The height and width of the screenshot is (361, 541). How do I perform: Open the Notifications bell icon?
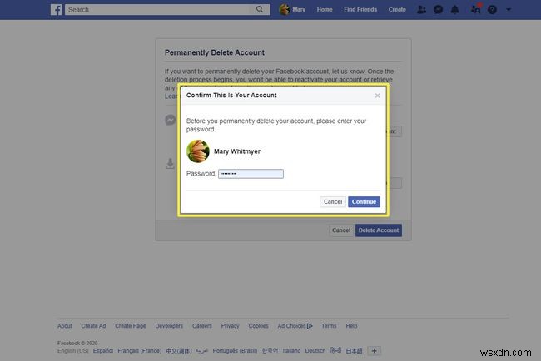pyautogui.click(x=454, y=10)
